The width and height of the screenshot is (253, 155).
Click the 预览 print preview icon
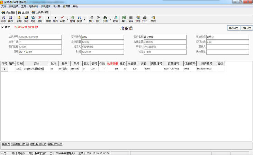tap(138, 19)
